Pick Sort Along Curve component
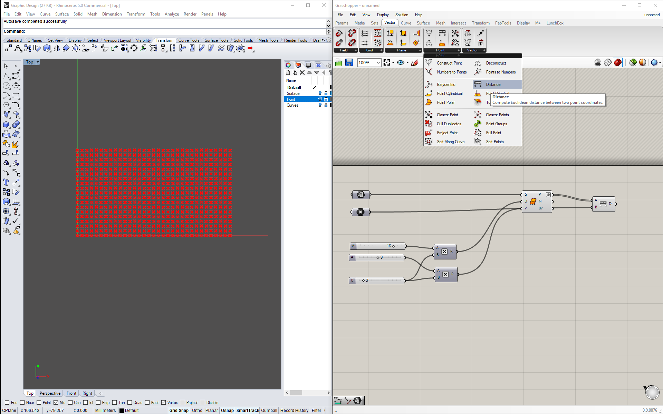Screen dimensions: 663x414 [x=451, y=142]
